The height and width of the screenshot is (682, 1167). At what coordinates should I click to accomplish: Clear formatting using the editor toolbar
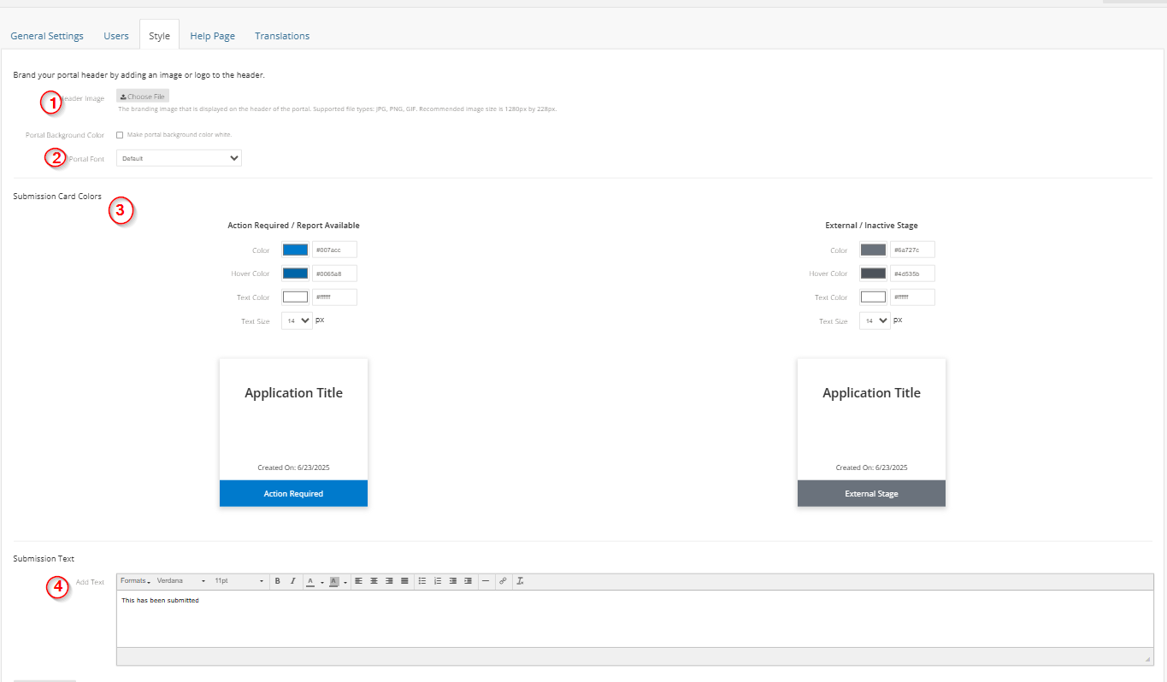(x=520, y=581)
